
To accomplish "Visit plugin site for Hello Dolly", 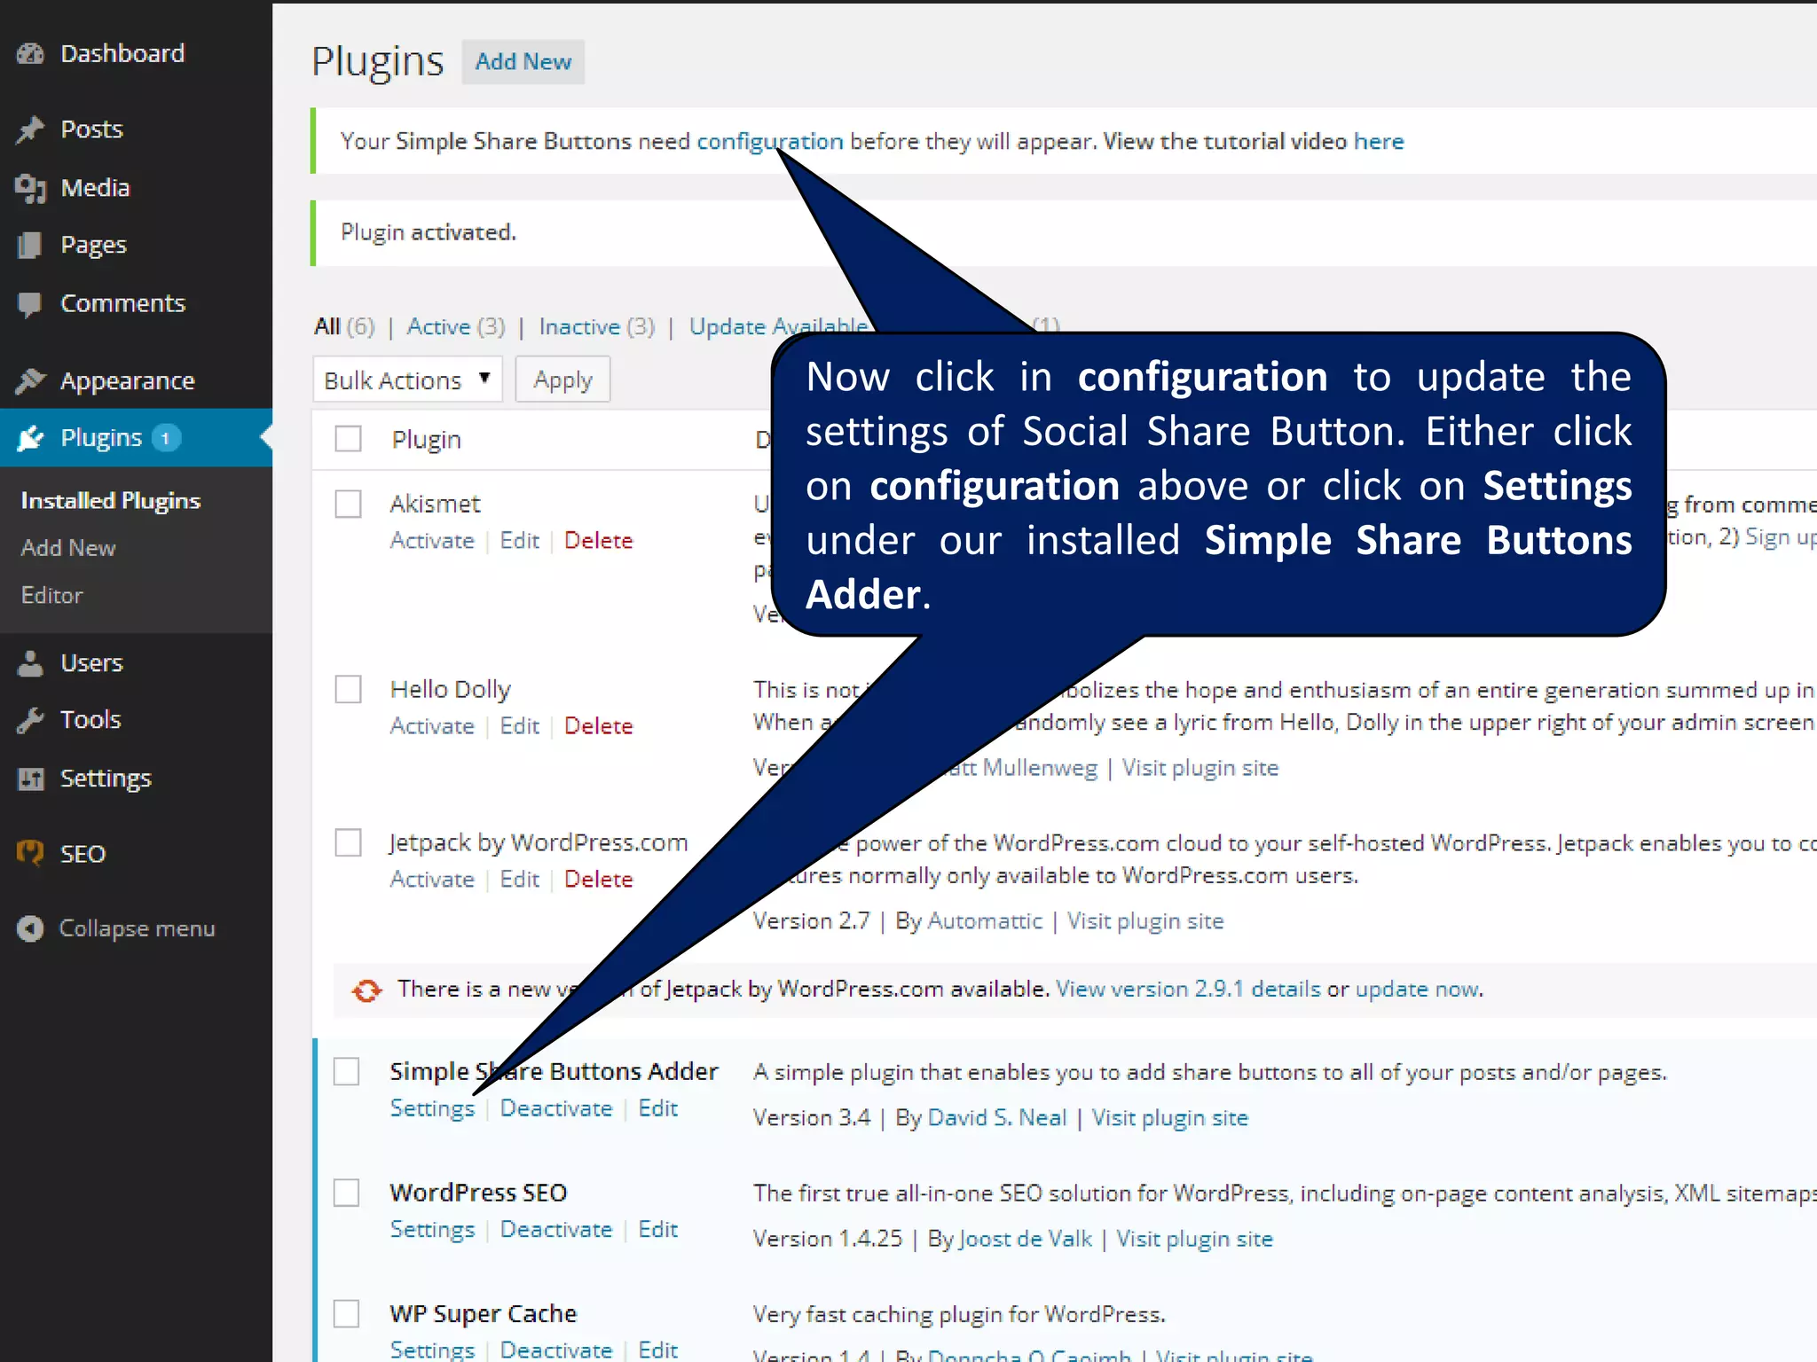I will [x=1200, y=768].
